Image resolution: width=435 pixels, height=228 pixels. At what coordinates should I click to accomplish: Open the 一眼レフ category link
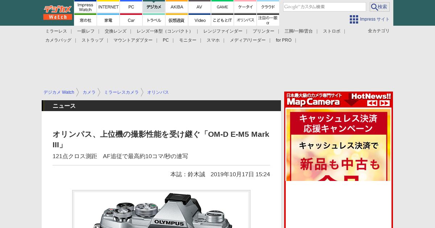(x=86, y=31)
